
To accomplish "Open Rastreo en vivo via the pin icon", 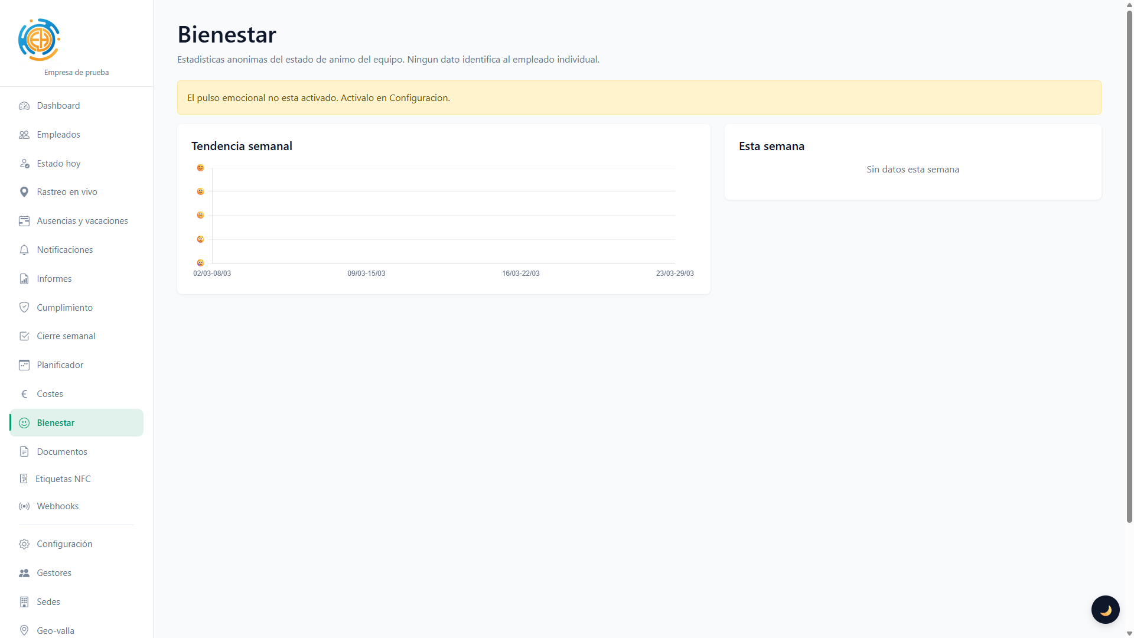I will pyautogui.click(x=24, y=192).
